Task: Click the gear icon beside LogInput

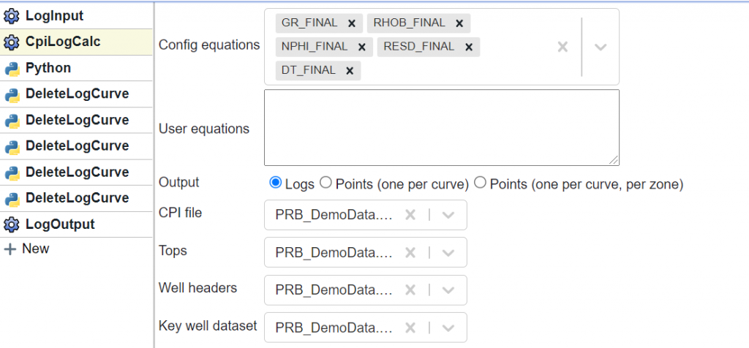Action: pos(12,16)
